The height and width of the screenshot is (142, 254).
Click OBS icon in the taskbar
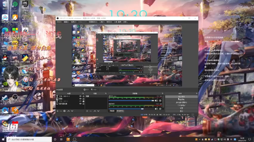pyautogui.click(x=75, y=139)
